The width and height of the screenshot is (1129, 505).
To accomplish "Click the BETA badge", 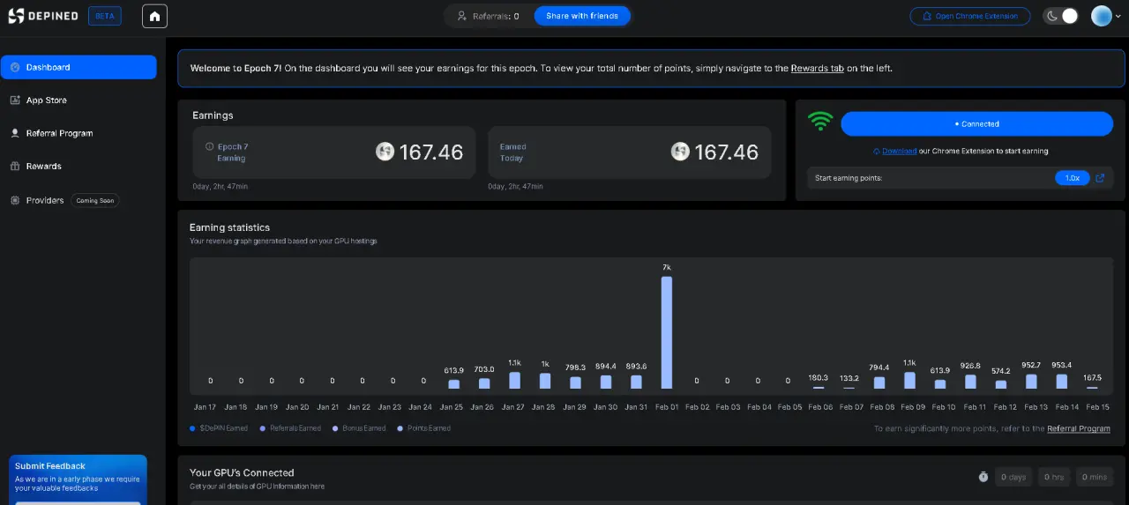I will tap(105, 16).
